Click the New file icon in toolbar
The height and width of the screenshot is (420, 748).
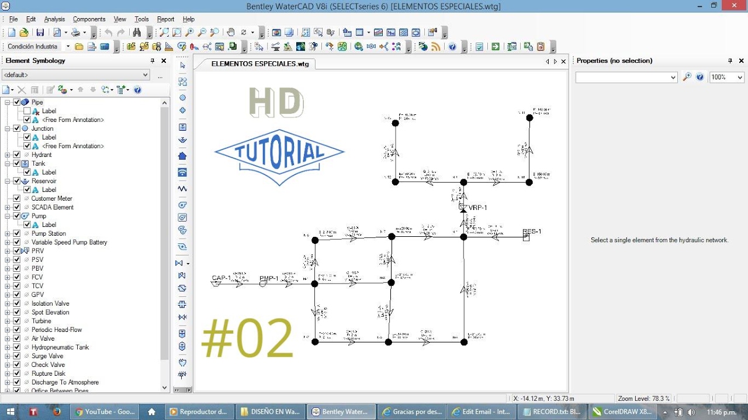(x=11, y=33)
